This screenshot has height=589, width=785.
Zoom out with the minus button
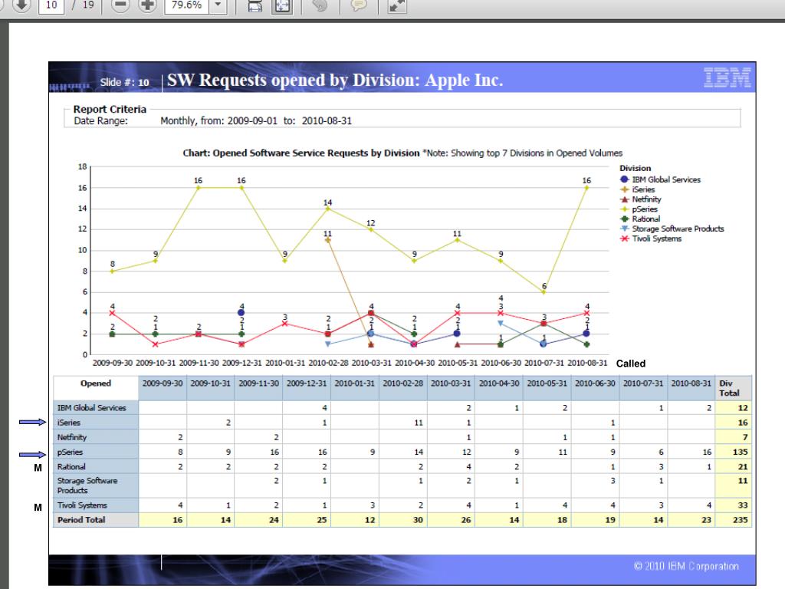(120, 5)
